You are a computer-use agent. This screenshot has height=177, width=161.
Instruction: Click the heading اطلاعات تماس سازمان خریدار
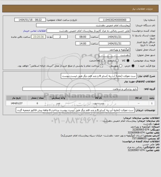(141, 118)
